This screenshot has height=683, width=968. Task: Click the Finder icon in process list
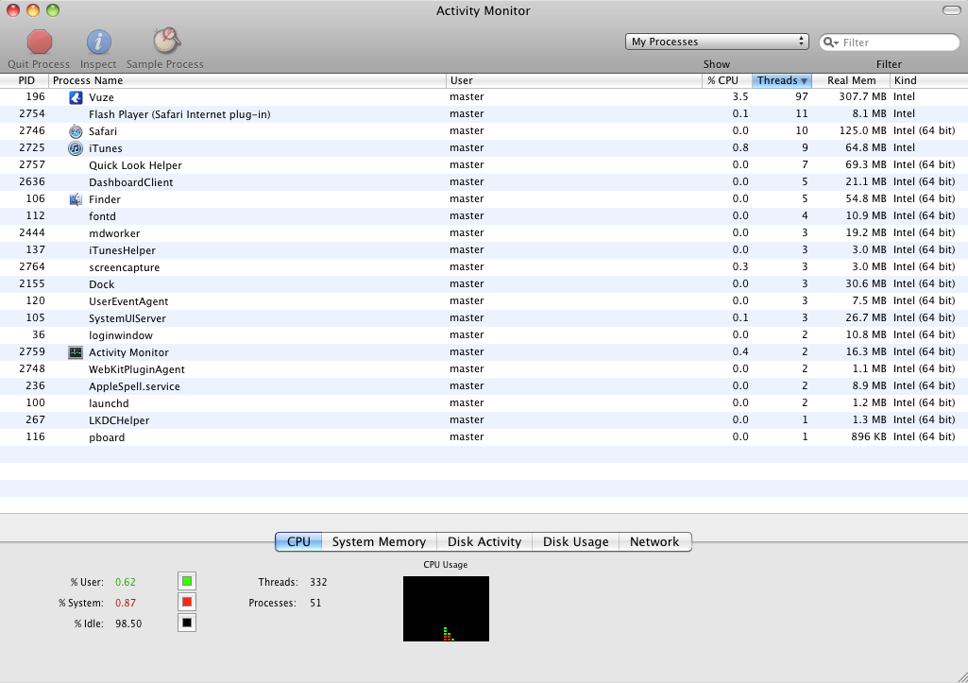click(x=75, y=199)
